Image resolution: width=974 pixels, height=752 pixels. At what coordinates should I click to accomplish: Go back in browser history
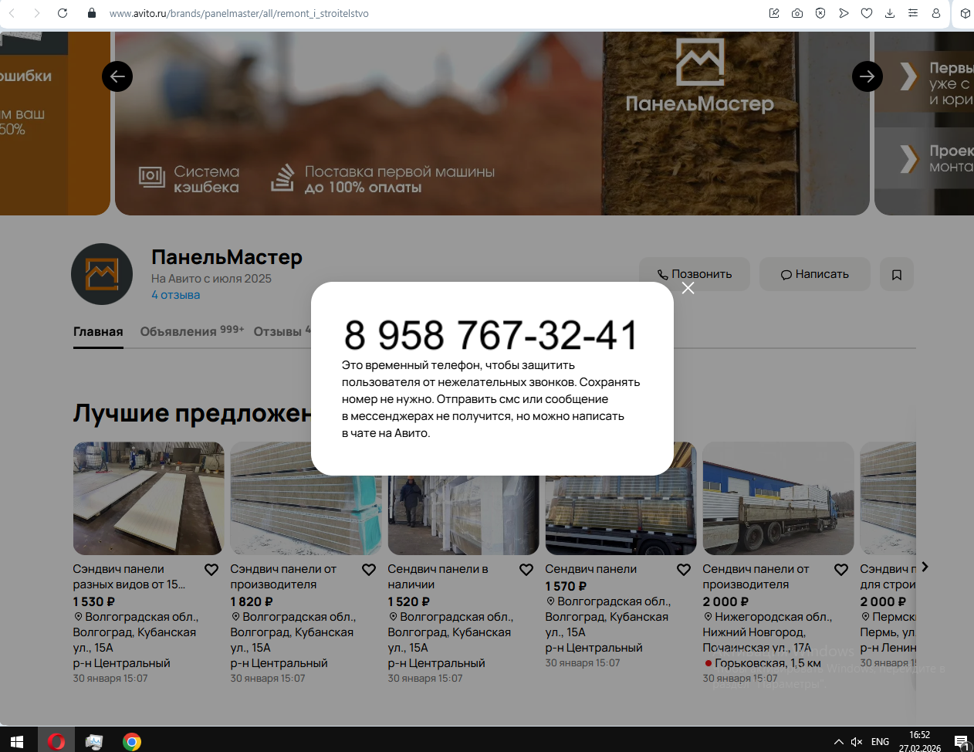pyautogui.click(x=12, y=13)
